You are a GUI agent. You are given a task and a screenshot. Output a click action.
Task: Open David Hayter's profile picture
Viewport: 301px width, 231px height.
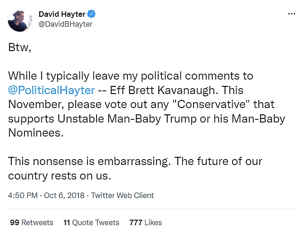19,20
